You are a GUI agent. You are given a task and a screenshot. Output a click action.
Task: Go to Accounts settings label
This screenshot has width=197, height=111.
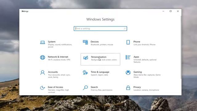(53, 72)
